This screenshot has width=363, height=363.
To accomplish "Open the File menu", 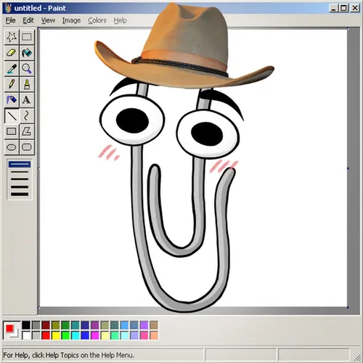I will [10, 20].
